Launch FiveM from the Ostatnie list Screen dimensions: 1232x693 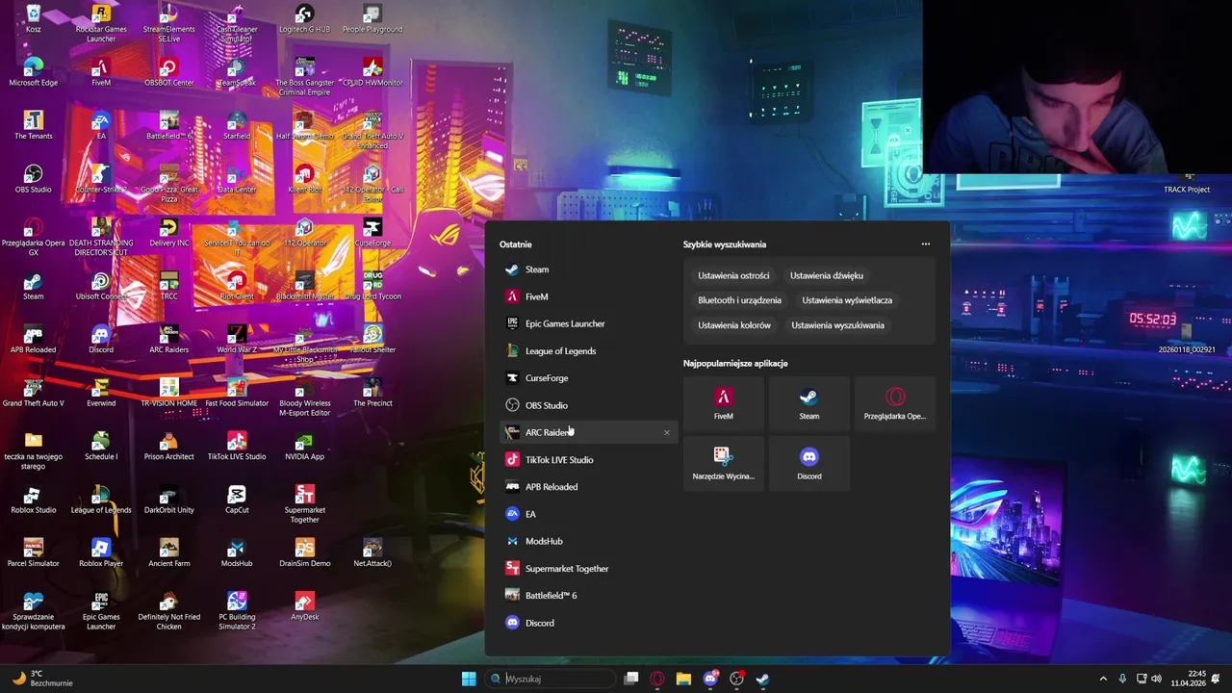click(588, 296)
